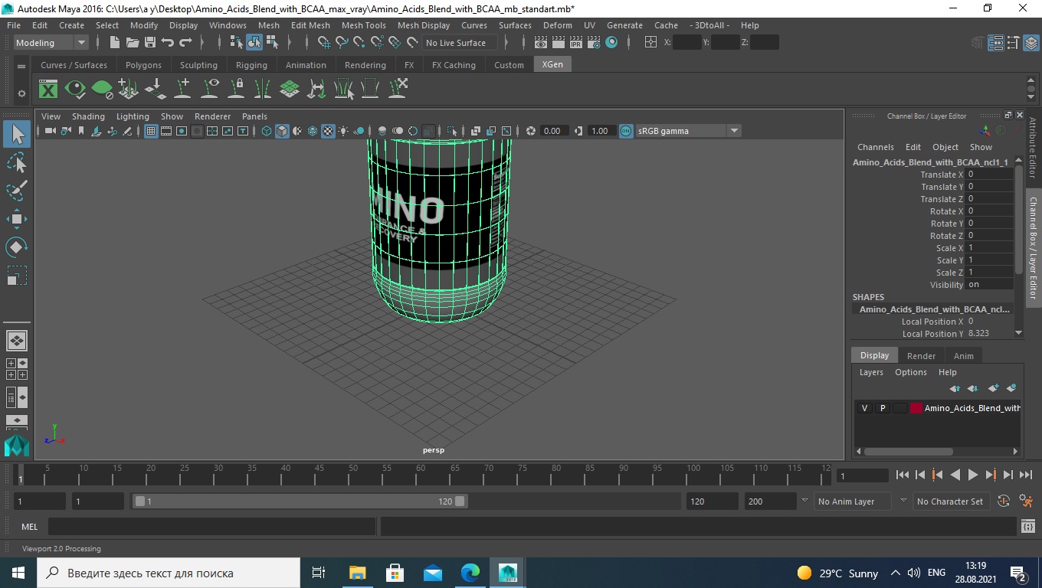Screen dimensions: 1042x588
Task: Switch to the Polygons shelf tab
Action: [143, 65]
